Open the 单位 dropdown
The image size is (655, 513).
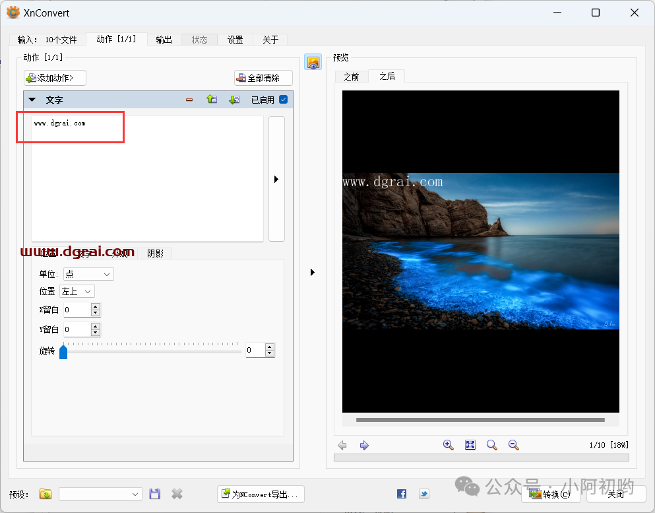[88, 274]
